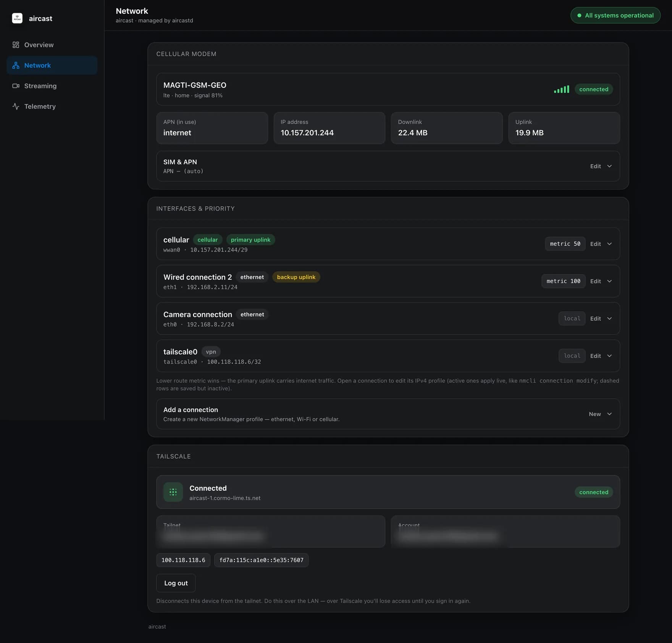This screenshot has width=672, height=643.
Task: Click the Downlink 22.4 MB value
Action: (413, 133)
